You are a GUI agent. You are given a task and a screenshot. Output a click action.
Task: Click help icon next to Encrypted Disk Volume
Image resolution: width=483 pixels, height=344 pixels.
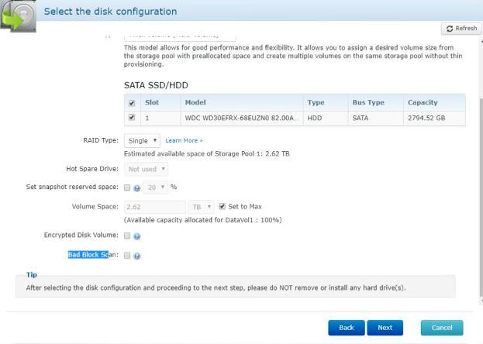coord(136,236)
